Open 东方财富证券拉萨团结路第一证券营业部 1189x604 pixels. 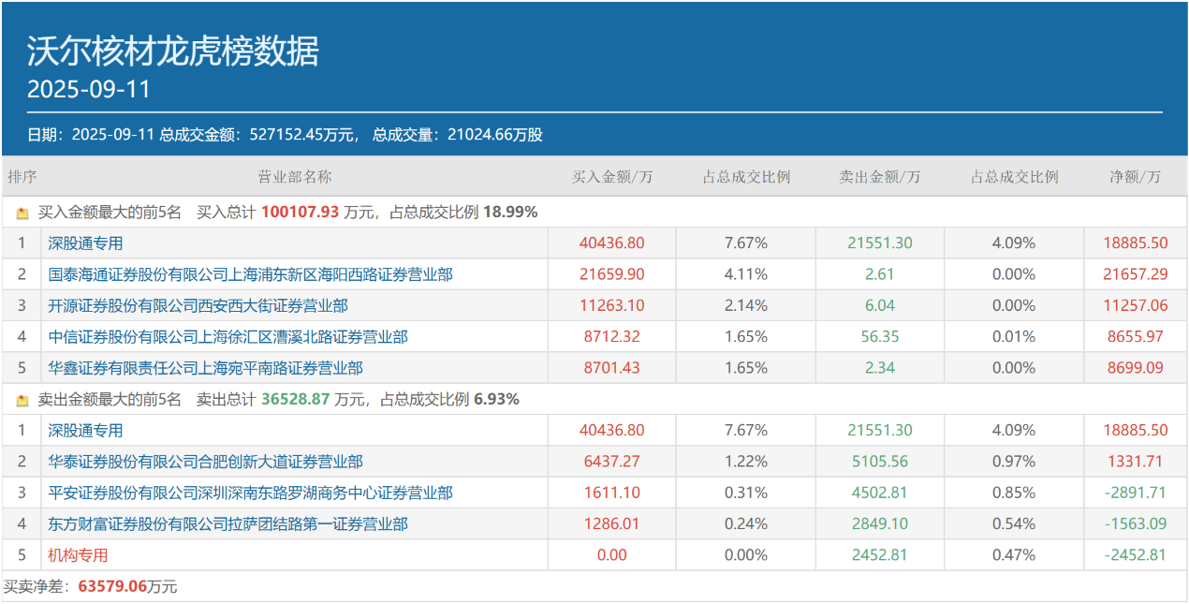[228, 523]
